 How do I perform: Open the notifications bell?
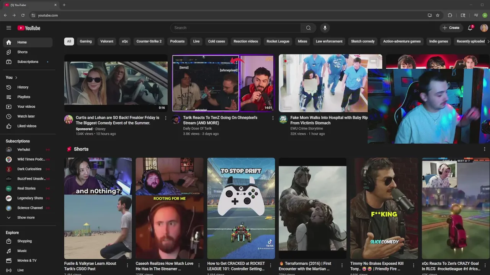click(x=470, y=28)
